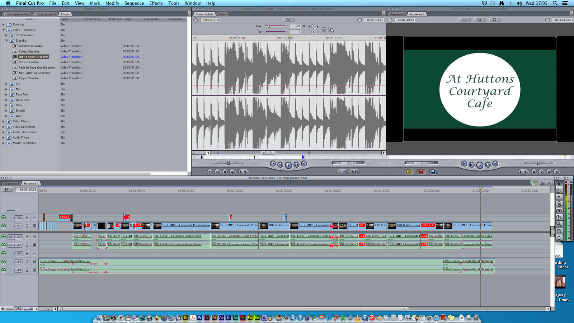Open the Canvas zoom level pop-up
This screenshot has height=323, width=574.
tap(465, 20)
